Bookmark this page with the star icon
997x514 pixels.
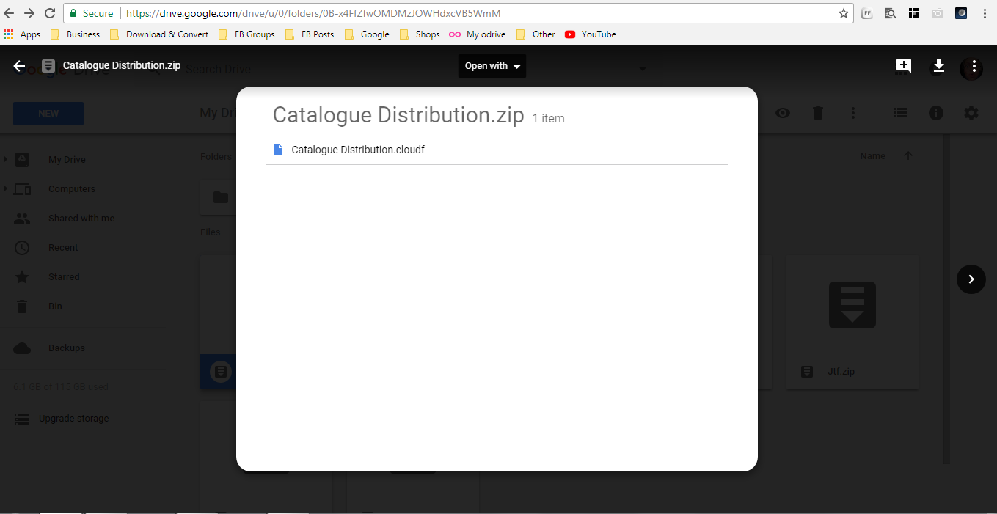point(843,13)
